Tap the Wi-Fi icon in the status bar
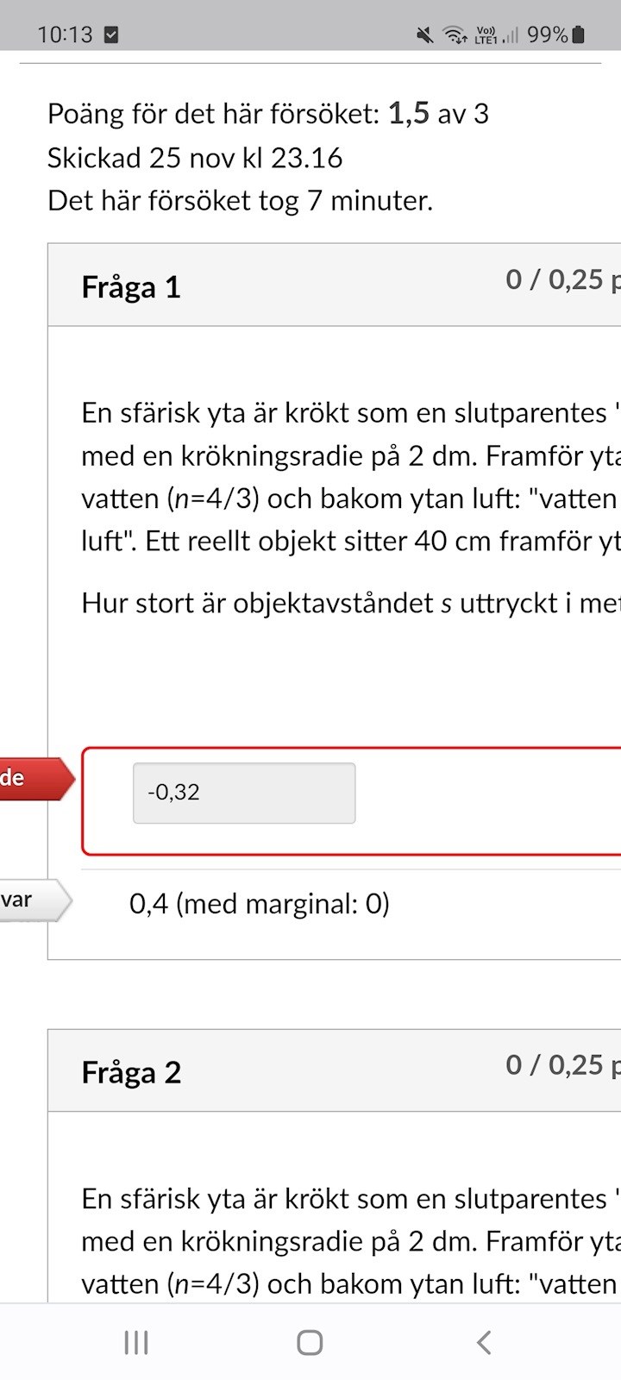The width and height of the screenshot is (621, 1380). (454, 34)
